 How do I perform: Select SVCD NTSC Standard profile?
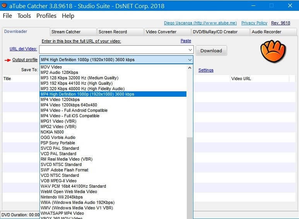(113, 164)
